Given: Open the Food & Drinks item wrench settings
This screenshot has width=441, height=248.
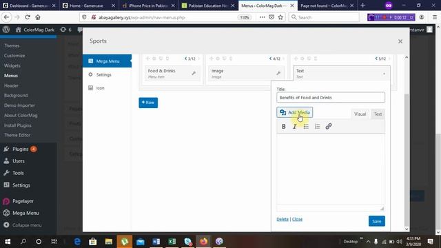Looking at the screenshot, I should [194, 73].
